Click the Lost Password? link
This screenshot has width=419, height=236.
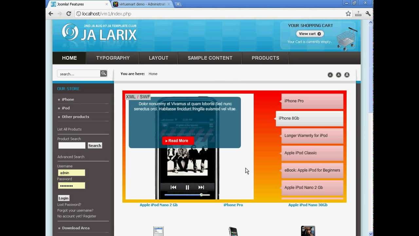pos(69,205)
